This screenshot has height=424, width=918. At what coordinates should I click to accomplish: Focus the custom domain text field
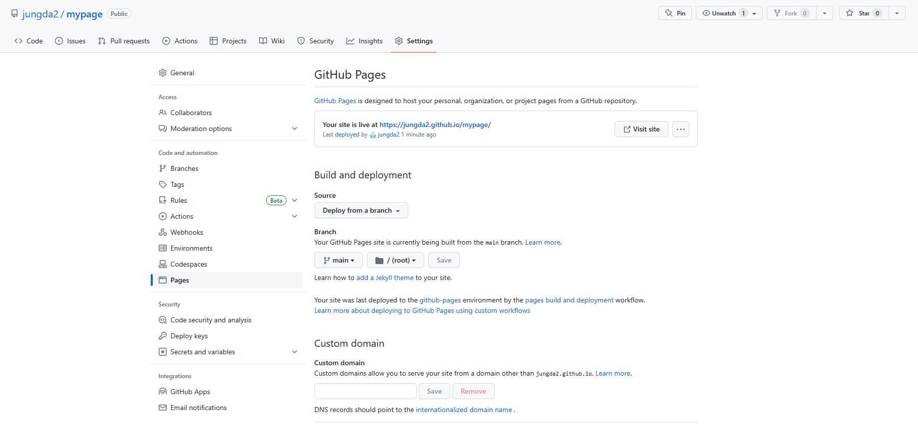point(365,391)
